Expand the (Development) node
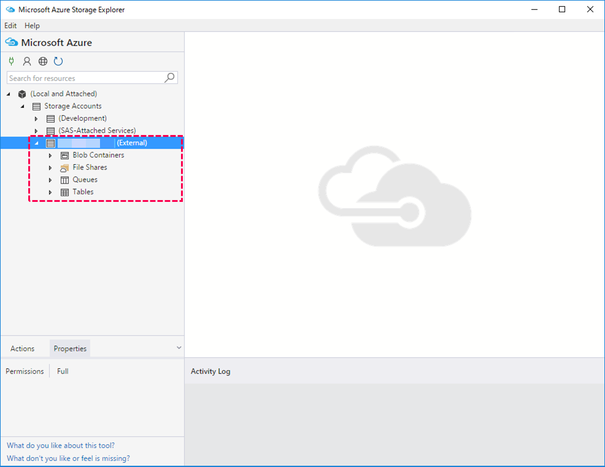The width and height of the screenshot is (605, 467). pyautogui.click(x=36, y=118)
